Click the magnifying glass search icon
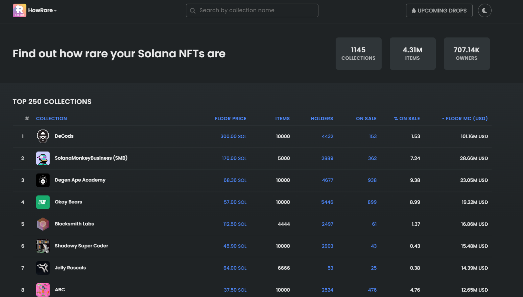This screenshot has width=523, height=297. (x=193, y=10)
